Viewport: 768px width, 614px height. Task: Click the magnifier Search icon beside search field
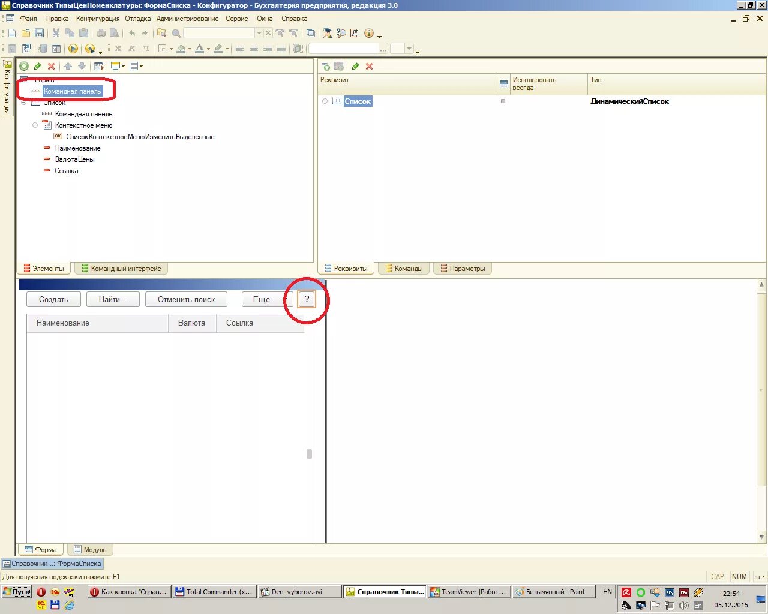coord(176,34)
